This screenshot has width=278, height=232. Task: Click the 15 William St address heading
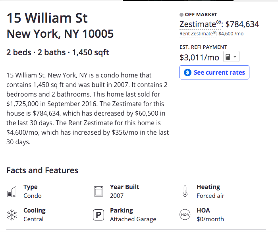pyautogui.click(x=47, y=18)
